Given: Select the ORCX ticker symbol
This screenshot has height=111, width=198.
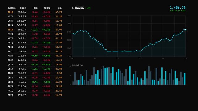Looking at the screenshot, I should coord(10,78).
